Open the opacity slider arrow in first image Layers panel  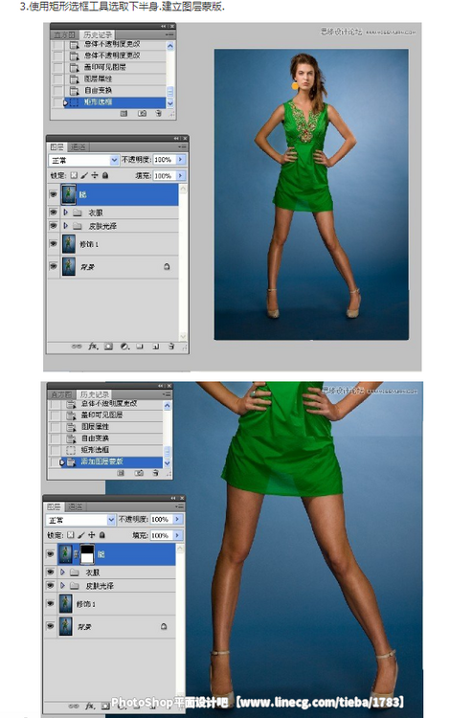coord(180,159)
